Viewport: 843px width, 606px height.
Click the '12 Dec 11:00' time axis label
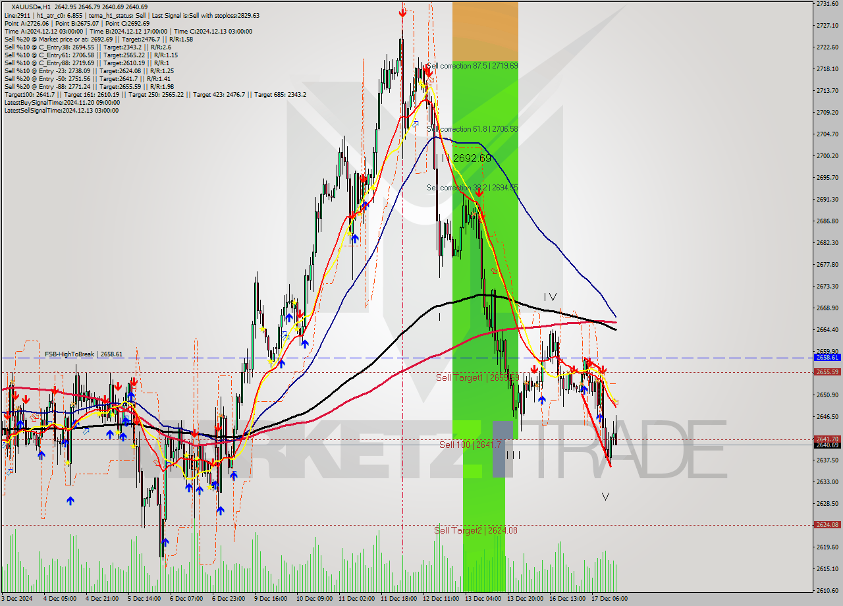click(441, 599)
